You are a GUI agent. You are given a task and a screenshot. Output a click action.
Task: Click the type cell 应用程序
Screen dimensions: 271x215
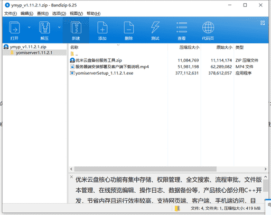244,73
